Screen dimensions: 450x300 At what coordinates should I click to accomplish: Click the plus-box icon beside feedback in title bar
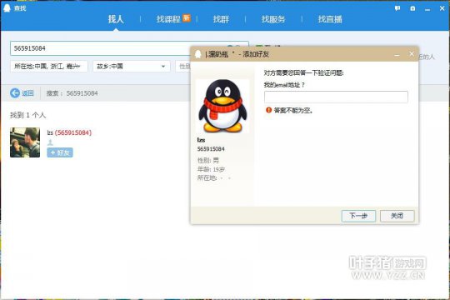pos(412,8)
